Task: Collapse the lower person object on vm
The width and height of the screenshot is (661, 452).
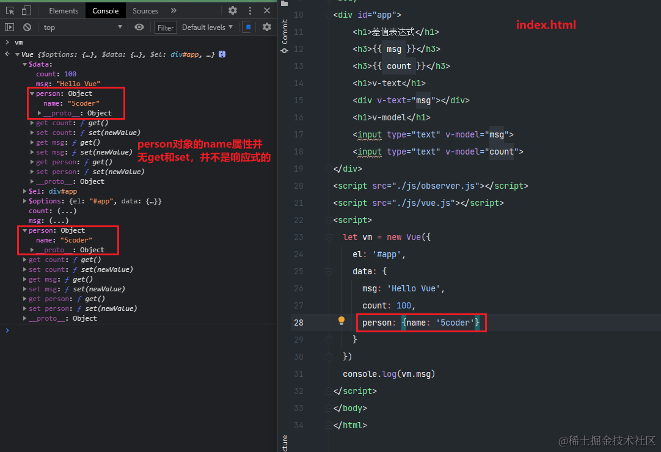Action: [x=25, y=231]
